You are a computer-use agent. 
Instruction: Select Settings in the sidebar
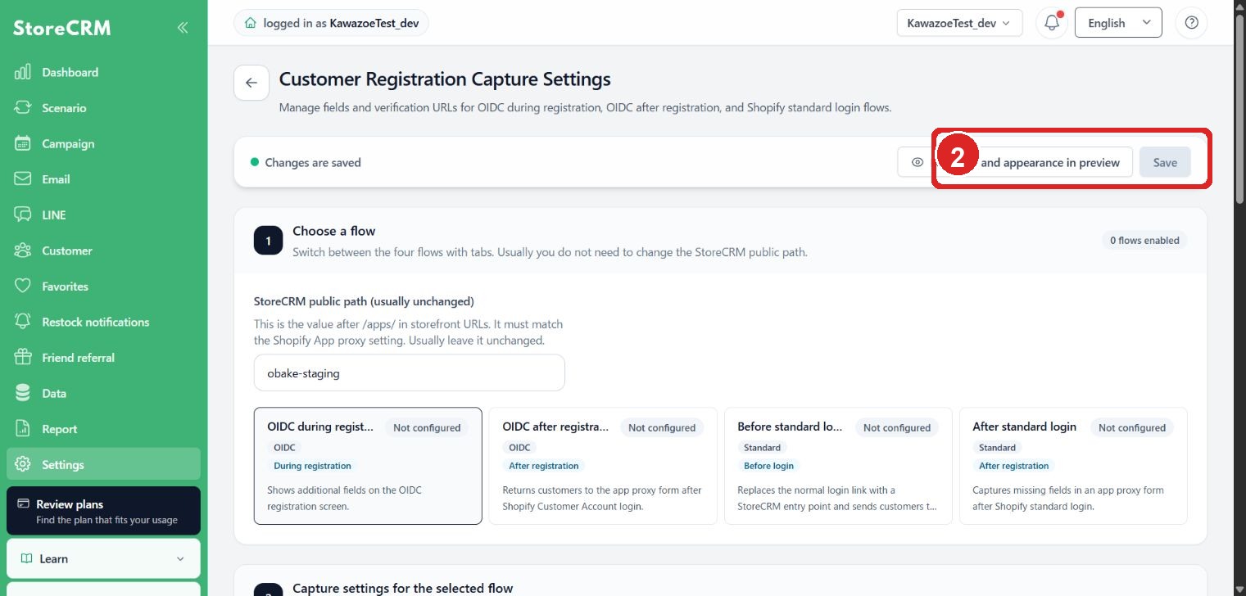(x=103, y=464)
